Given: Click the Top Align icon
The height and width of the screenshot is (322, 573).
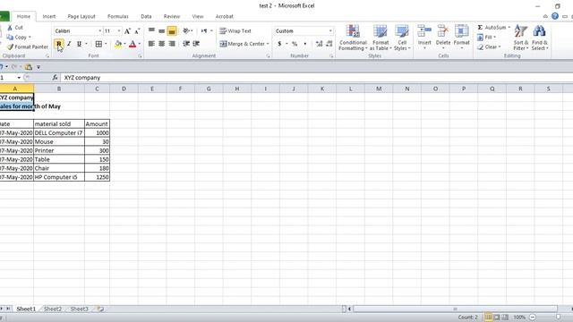Looking at the screenshot, I should click(151, 31).
